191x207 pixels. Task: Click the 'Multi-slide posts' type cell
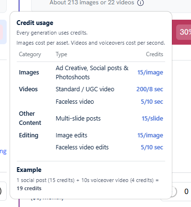click(78, 119)
